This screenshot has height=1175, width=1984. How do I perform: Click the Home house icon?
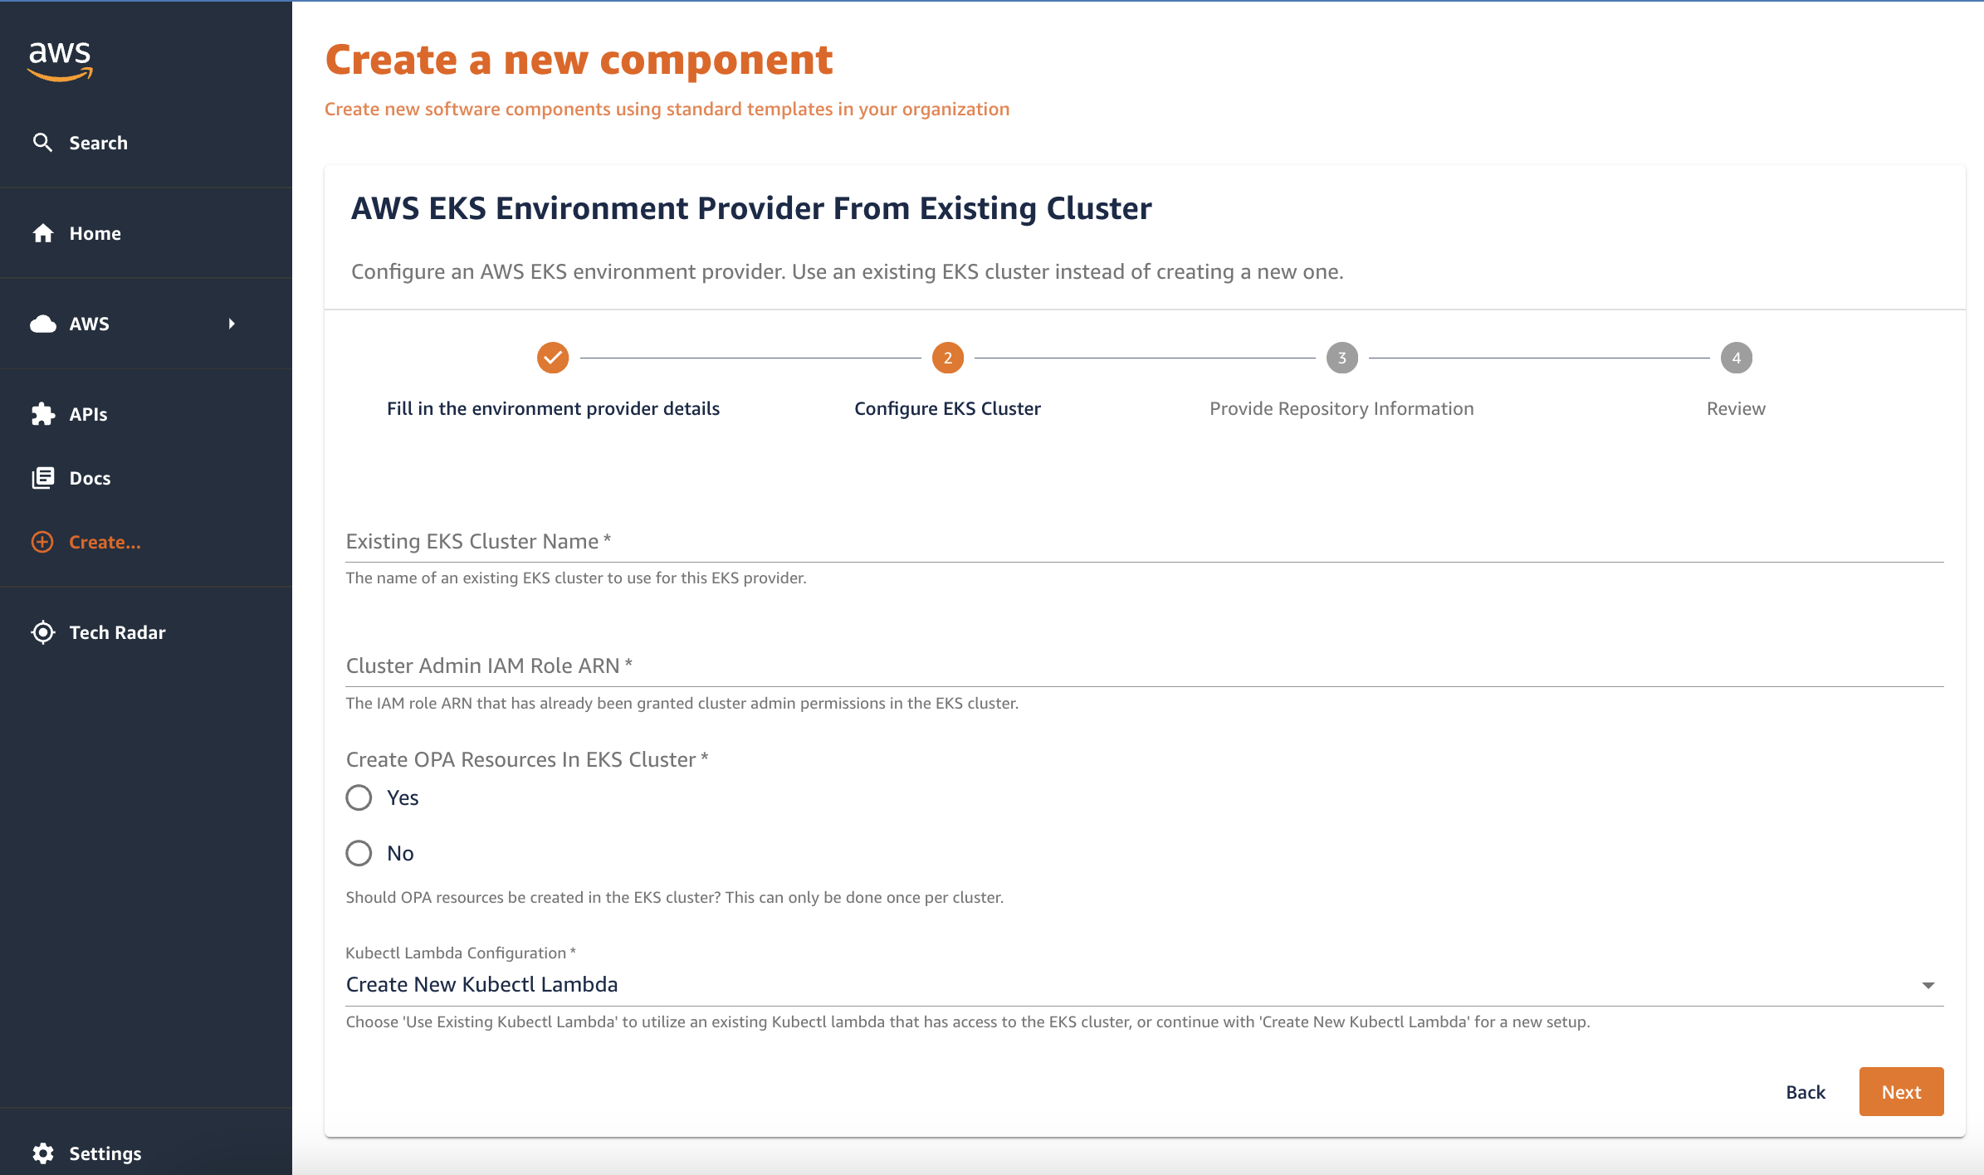tap(43, 233)
